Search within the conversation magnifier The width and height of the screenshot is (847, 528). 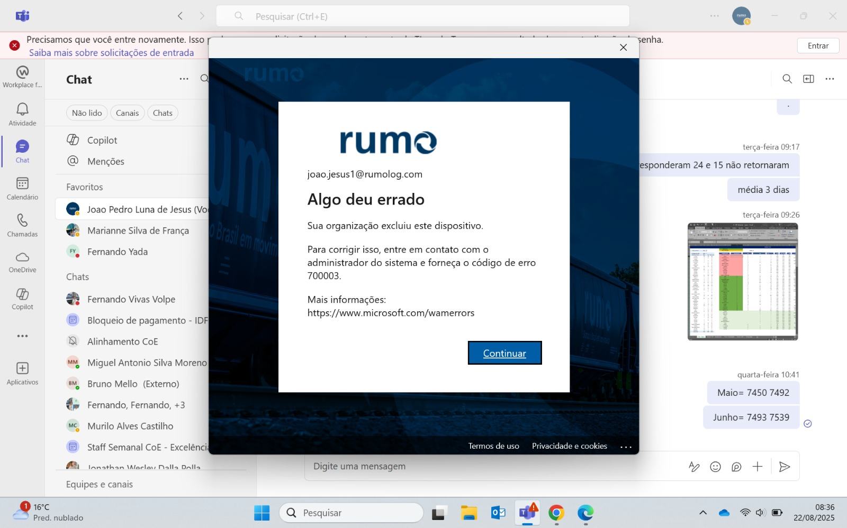pos(787,79)
